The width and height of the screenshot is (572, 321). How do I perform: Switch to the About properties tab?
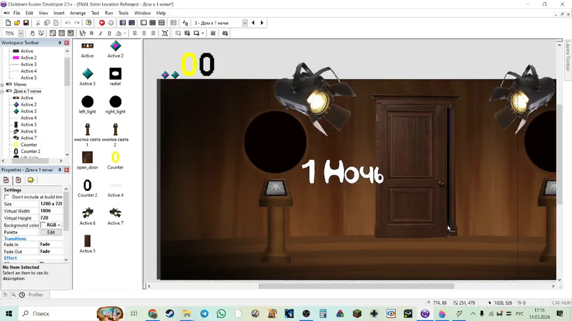pyautogui.click(x=31, y=180)
